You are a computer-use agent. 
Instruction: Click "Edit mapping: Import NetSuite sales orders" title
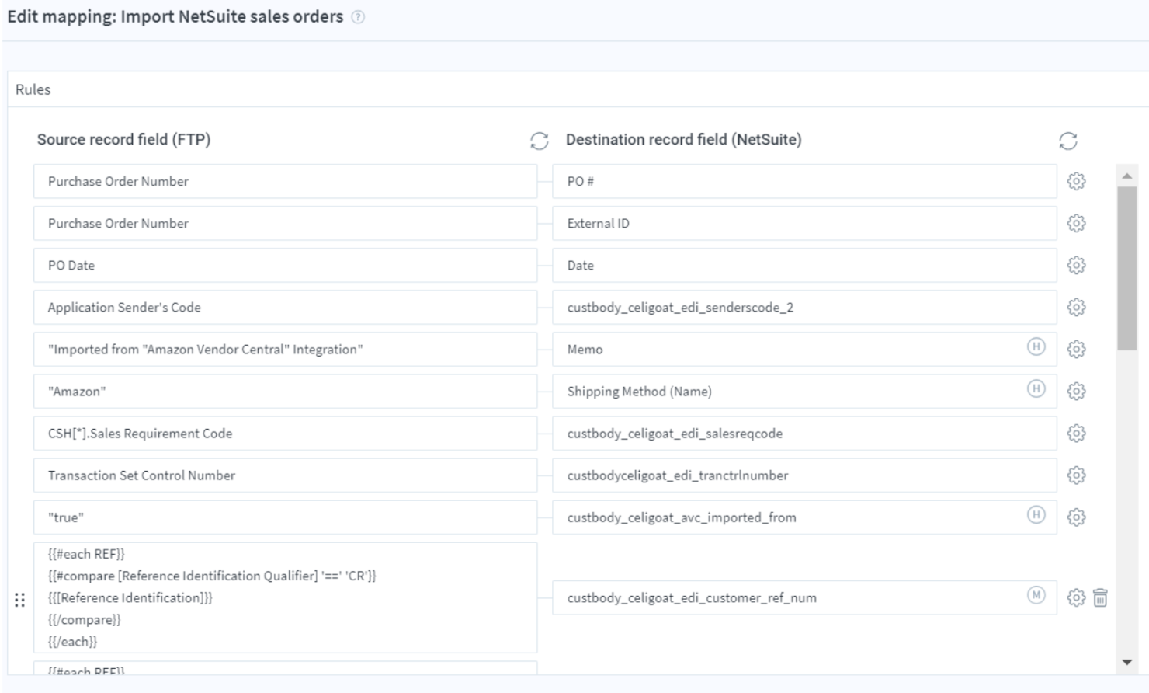(175, 17)
